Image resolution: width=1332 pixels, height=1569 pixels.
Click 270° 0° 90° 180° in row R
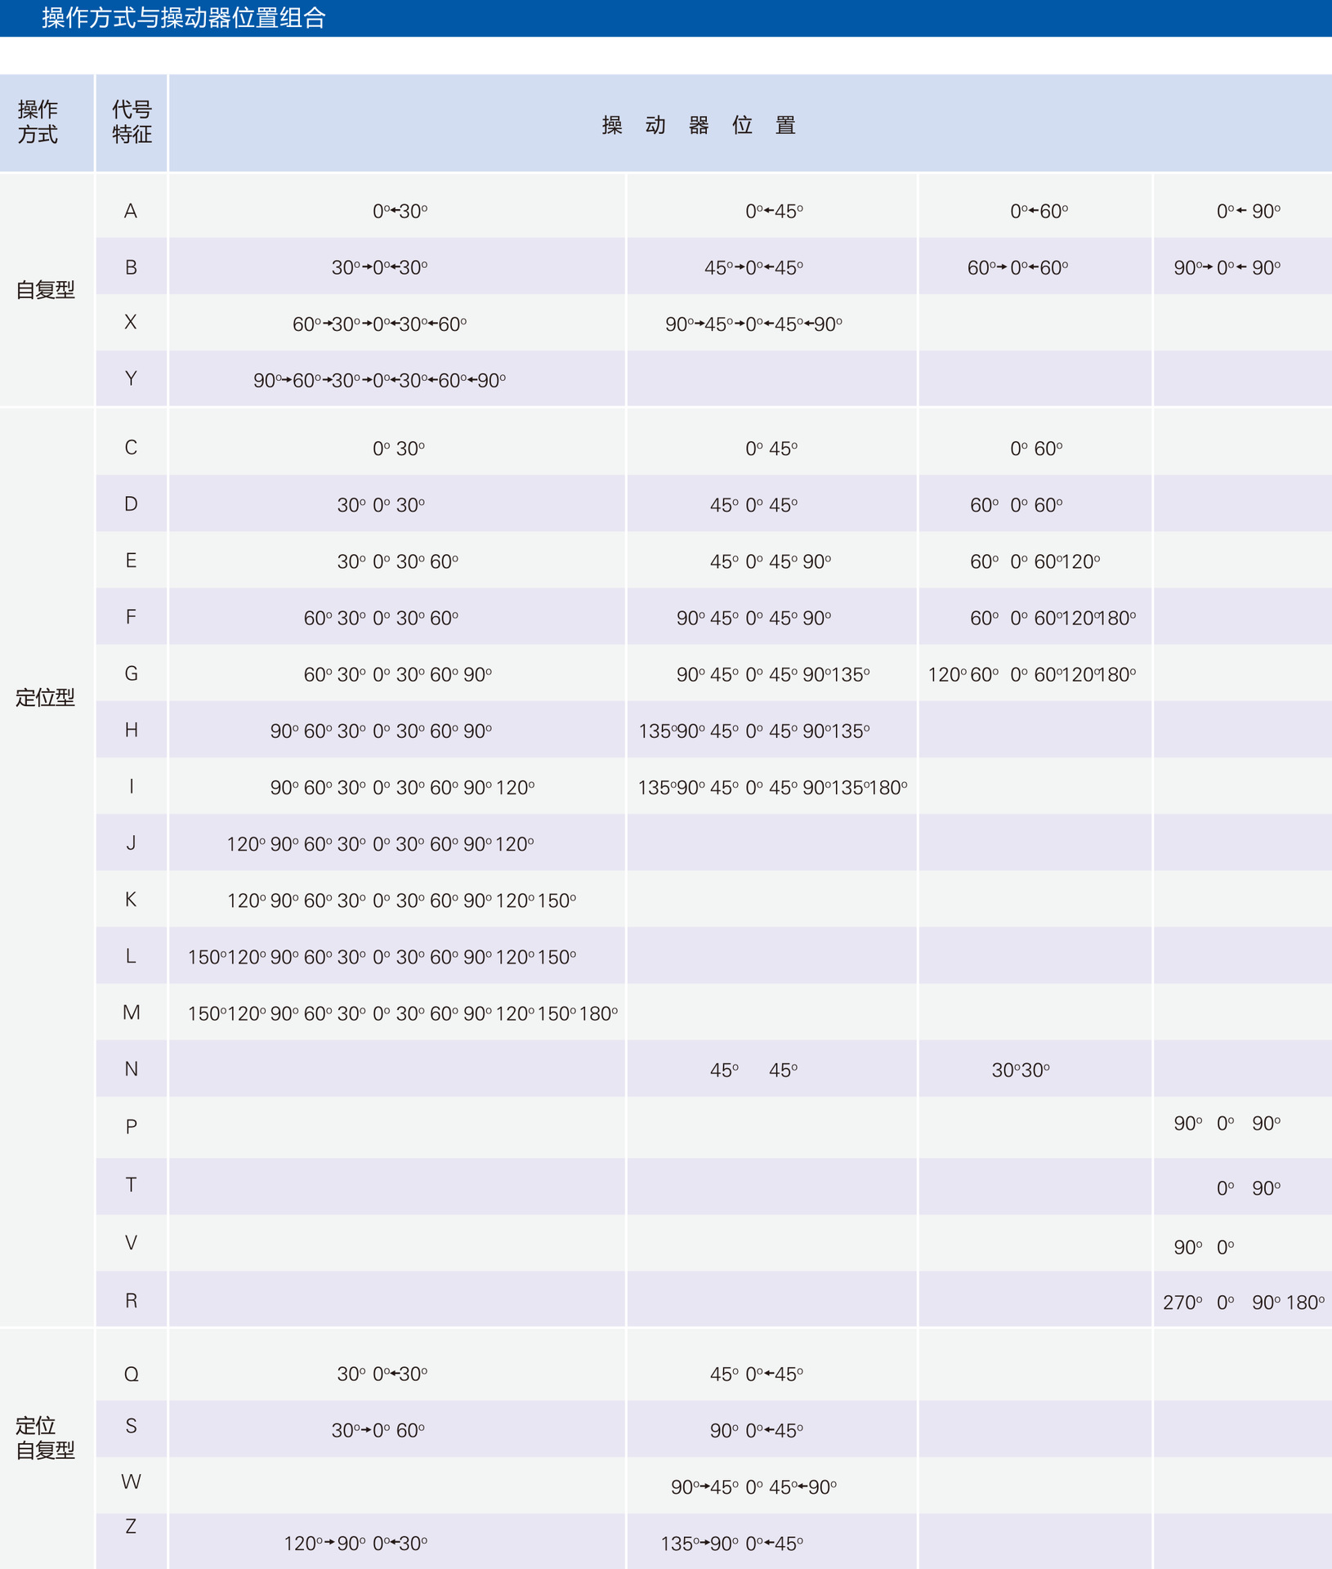click(1244, 1303)
